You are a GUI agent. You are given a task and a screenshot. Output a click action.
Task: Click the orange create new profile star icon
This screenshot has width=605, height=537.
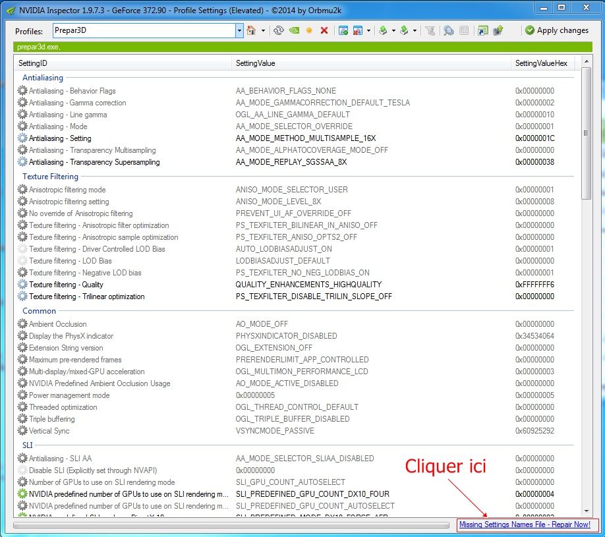[309, 30]
